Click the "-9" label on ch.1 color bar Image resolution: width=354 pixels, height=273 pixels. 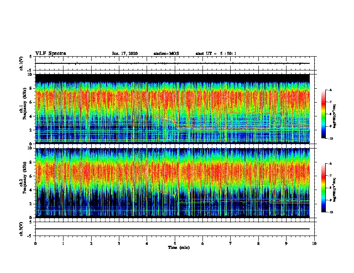[330, 126]
